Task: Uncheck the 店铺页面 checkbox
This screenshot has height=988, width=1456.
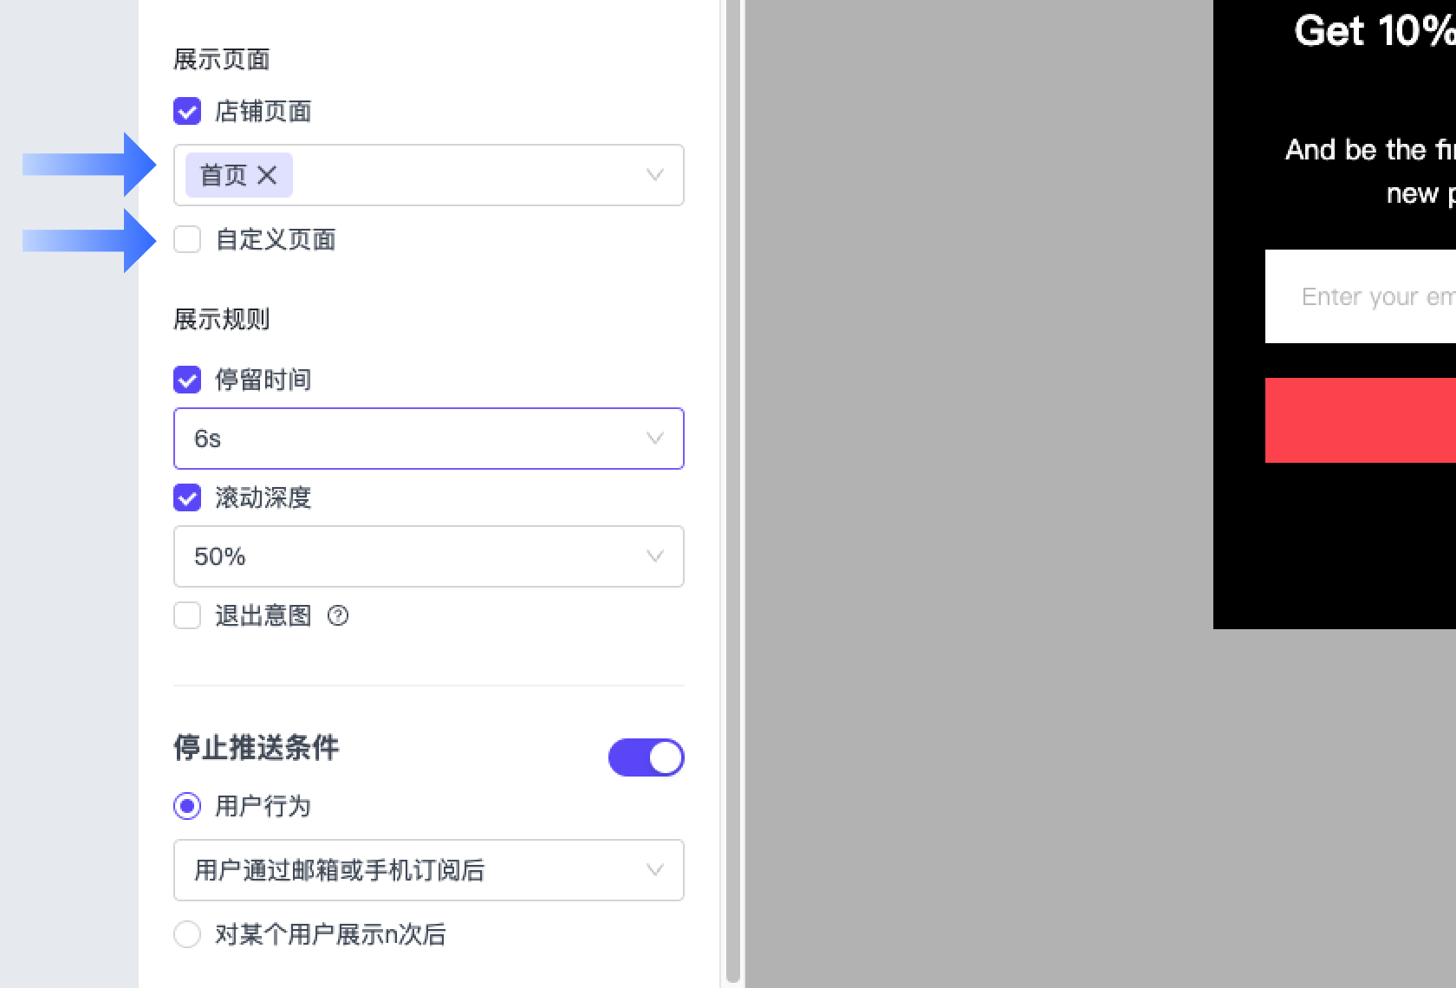Action: click(x=187, y=111)
